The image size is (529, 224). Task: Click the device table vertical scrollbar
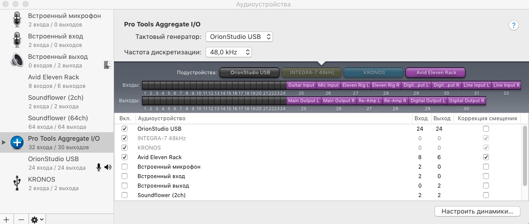(524, 156)
